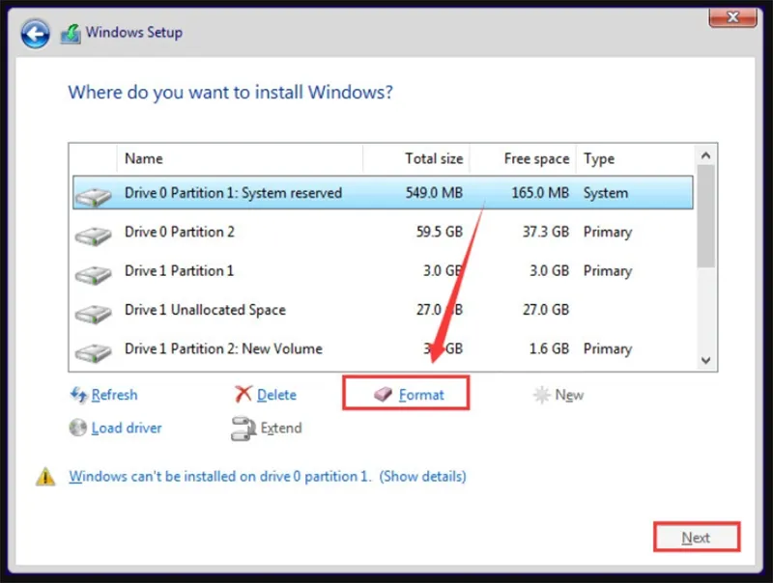Click the Name column header

click(240, 158)
